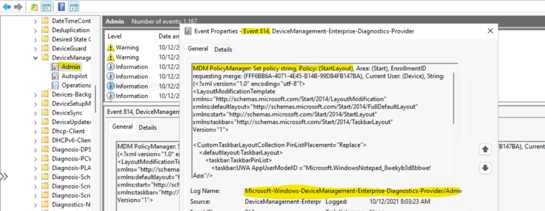Click the Forward arrow toolbar icon

point(19,6)
